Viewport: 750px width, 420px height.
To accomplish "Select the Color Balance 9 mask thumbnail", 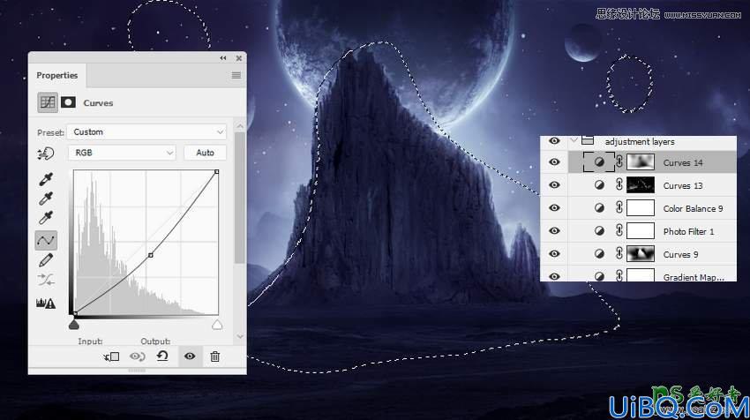I will [x=641, y=208].
